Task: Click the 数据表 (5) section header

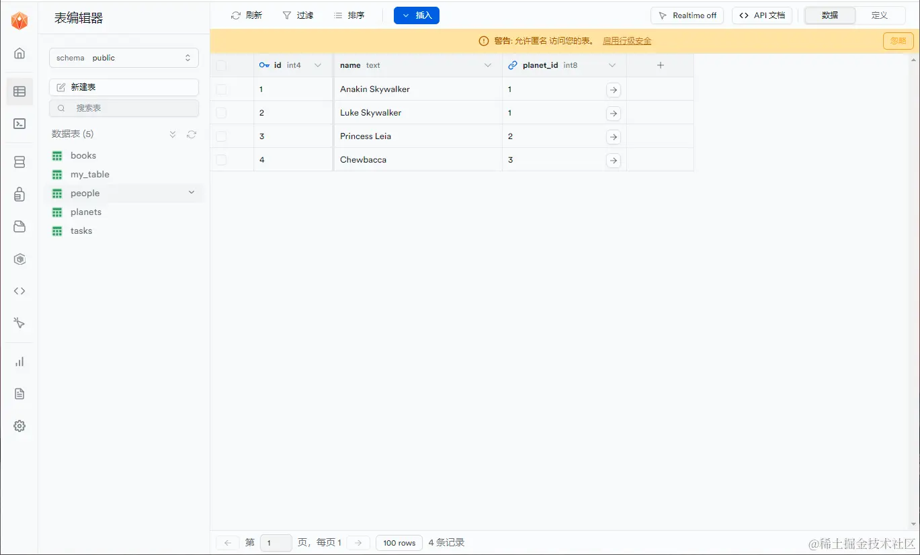Action: click(x=73, y=134)
